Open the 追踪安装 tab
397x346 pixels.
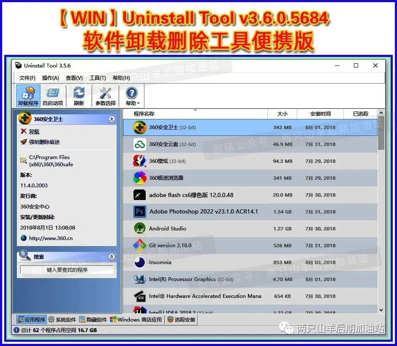(x=181, y=320)
